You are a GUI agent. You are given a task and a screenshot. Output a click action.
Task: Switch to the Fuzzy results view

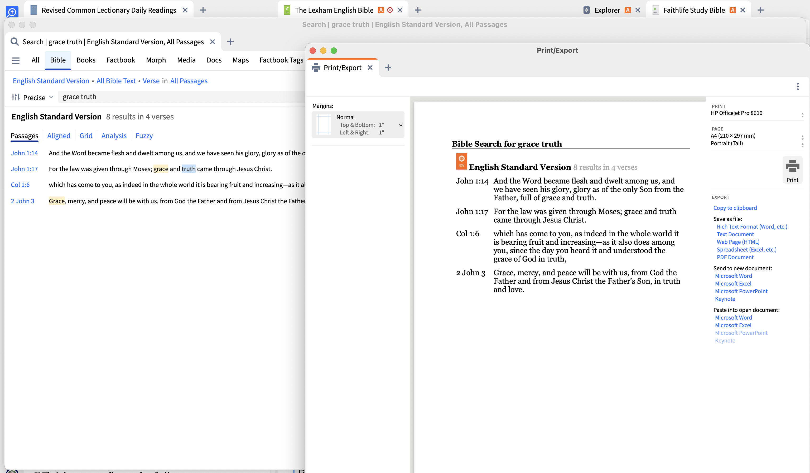144,136
